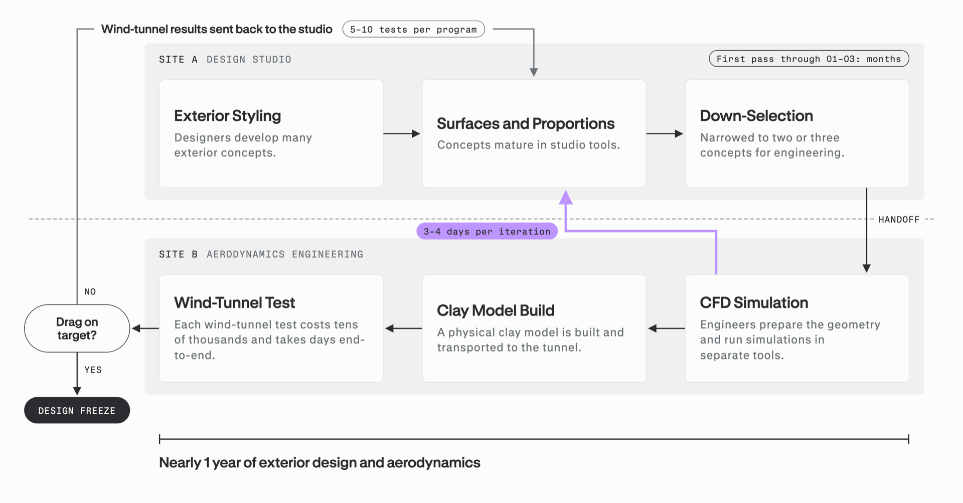Select the Wind-Tunnel Test heading
The width and height of the screenshot is (963, 503).
point(234,302)
